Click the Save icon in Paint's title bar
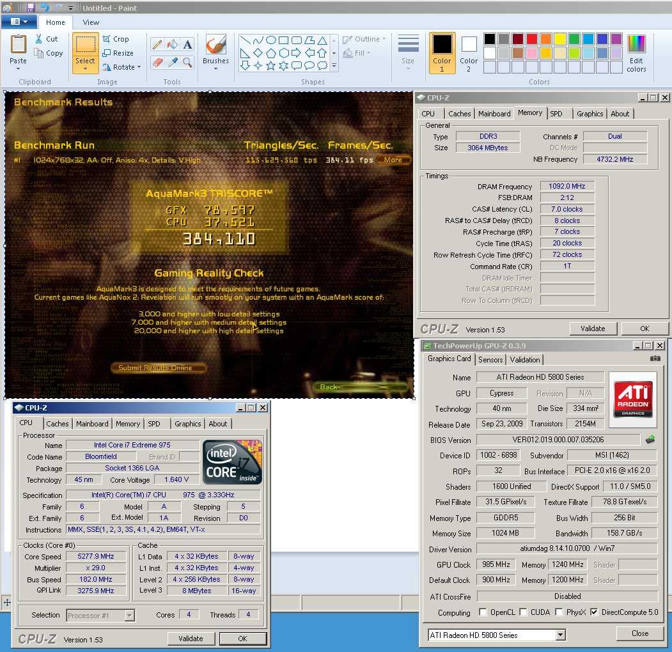 (31, 8)
